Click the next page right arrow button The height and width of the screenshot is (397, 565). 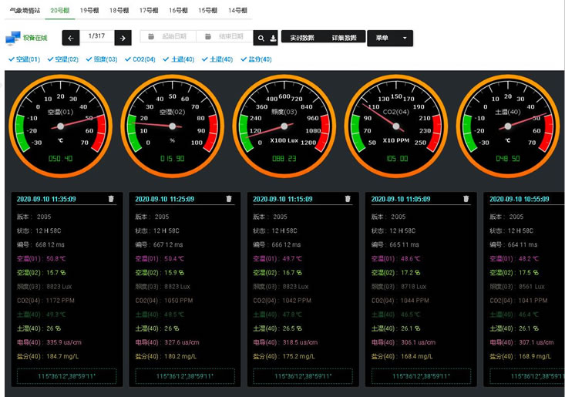[123, 38]
